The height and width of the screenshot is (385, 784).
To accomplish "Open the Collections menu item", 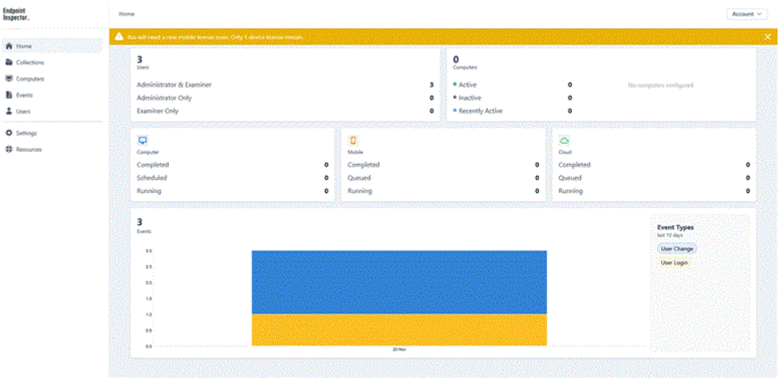I will (31, 63).
